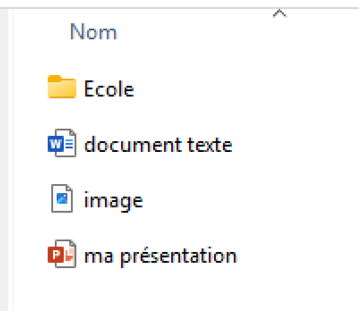This screenshot has width=359, height=311.
Task: Click the small image thumbnail icon
Action: (61, 200)
